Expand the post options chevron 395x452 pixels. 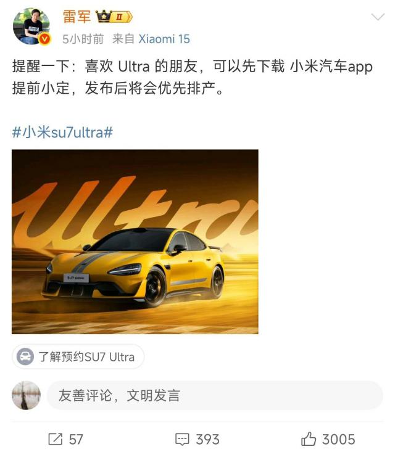[x=378, y=17]
